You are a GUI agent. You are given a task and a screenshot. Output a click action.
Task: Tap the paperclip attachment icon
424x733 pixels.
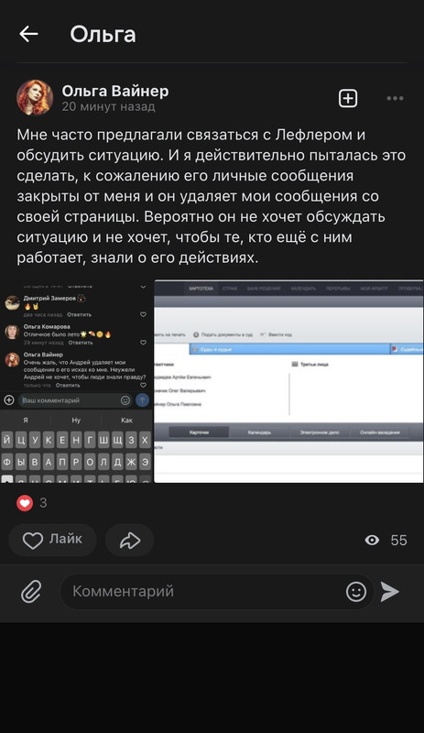31,592
